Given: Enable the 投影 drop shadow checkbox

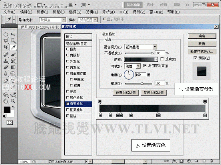Looking at the screenshot, I should 68,49.
